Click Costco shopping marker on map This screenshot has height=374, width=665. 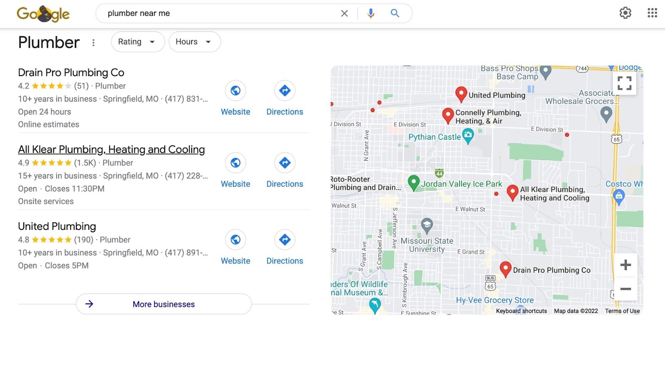[619, 197]
